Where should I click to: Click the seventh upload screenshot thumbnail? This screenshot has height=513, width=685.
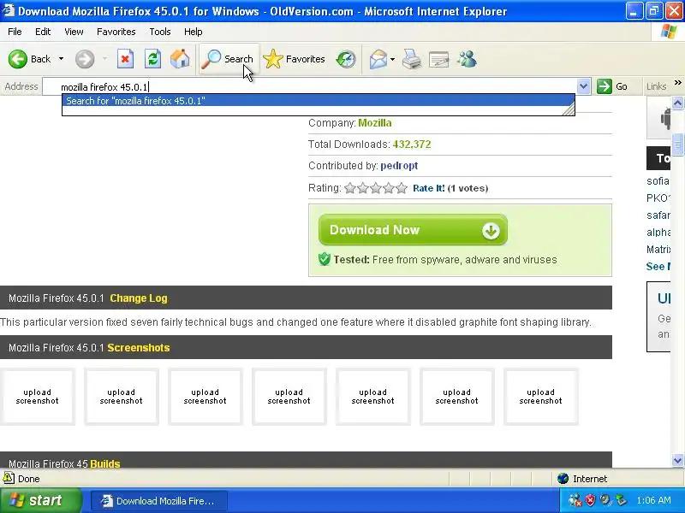pyautogui.click(x=541, y=397)
